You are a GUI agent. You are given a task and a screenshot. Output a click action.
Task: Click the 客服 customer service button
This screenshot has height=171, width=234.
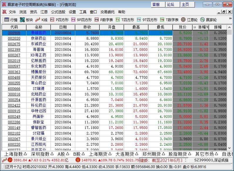(x=158, y=4)
